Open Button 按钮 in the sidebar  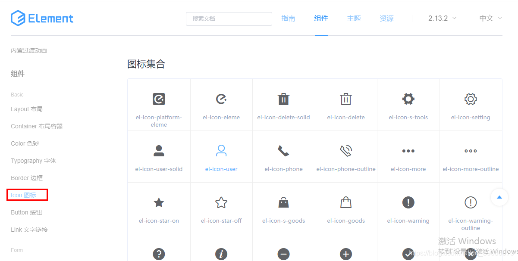point(26,212)
